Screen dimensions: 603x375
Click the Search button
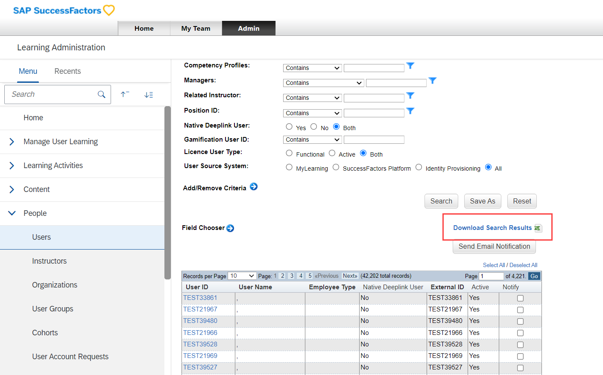coord(441,201)
